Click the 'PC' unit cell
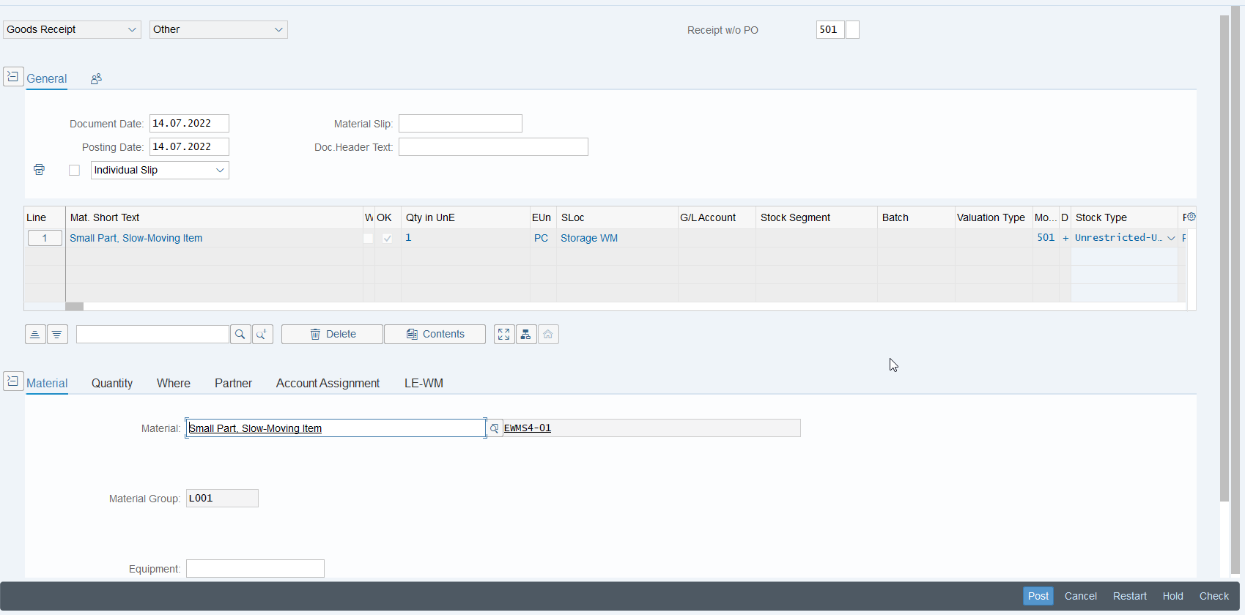The height and width of the screenshot is (615, 1245). coord(543,238)
